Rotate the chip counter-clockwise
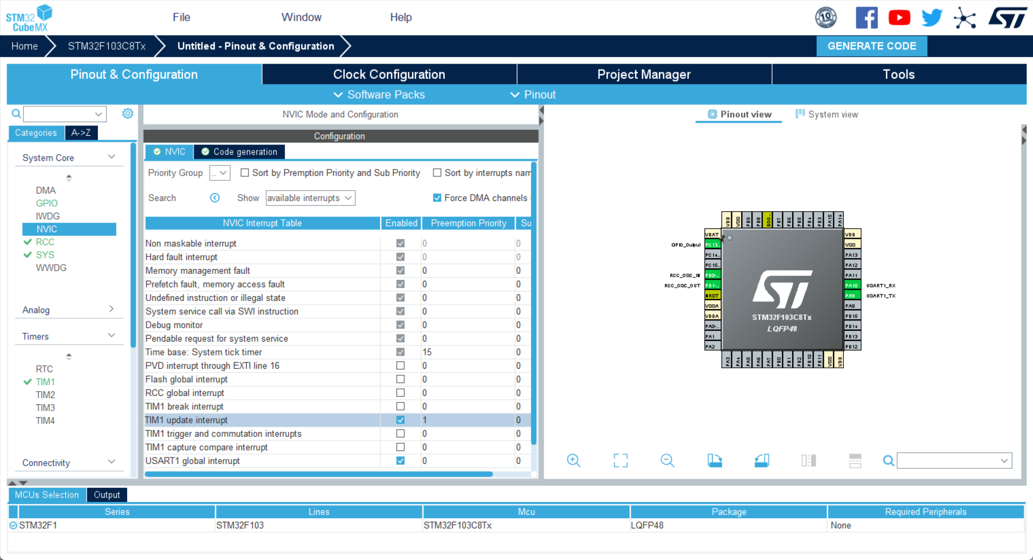 (762, 461)
